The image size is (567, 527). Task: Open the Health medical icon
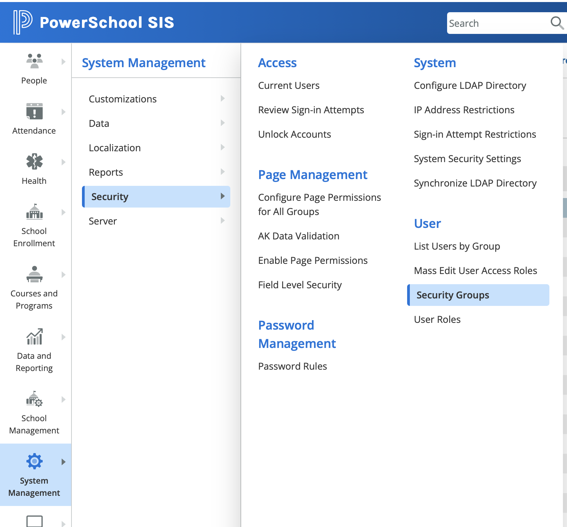click(34, 161)
